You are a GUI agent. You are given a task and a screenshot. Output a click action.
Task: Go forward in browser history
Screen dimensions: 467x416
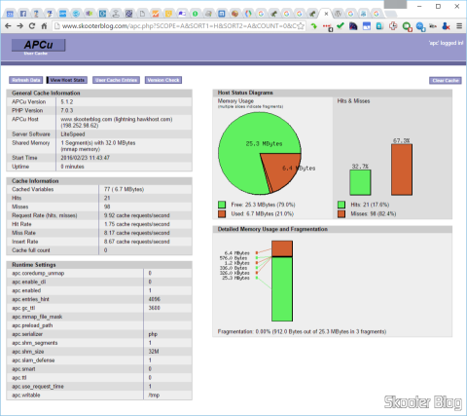20,26
